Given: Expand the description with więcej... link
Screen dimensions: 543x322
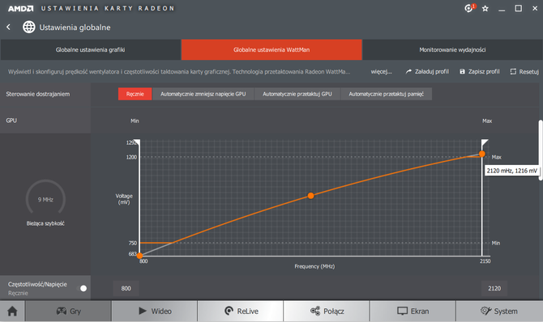Looking at the screenshot, I should click(381, 71).
